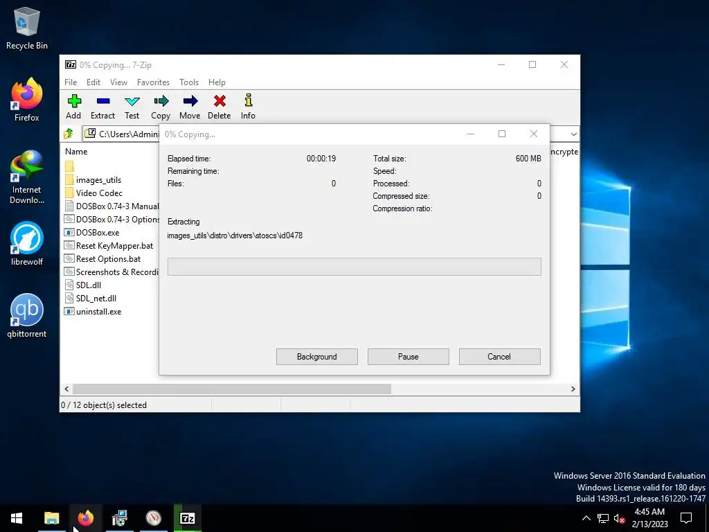The width and height of the screenshot is (709, 532).
Task: Select the DOSBox.exe file icon
Action: pos(69,233)
